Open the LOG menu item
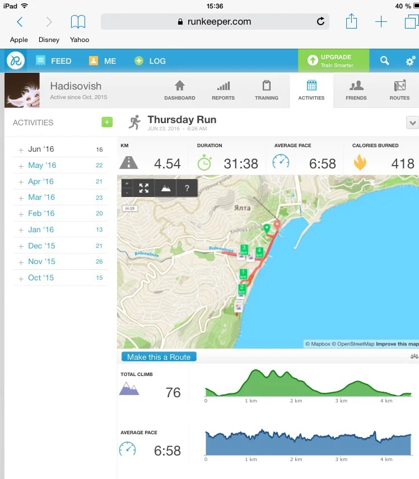 tap(150, 61)
